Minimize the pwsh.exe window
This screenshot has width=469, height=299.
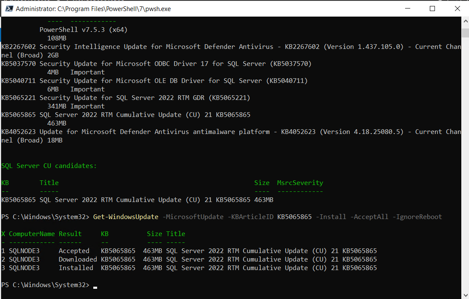pyautogui.click(x=407, y=9)
